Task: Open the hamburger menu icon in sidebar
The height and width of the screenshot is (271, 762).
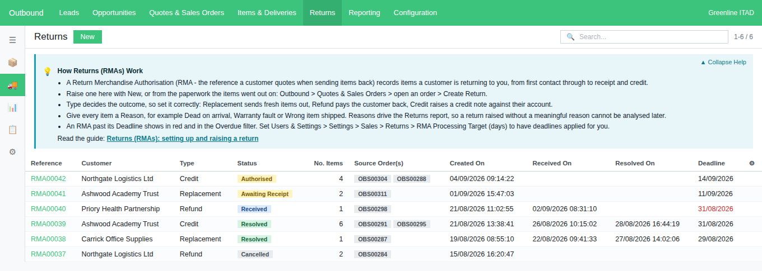Action: click(x=12, y=40)
